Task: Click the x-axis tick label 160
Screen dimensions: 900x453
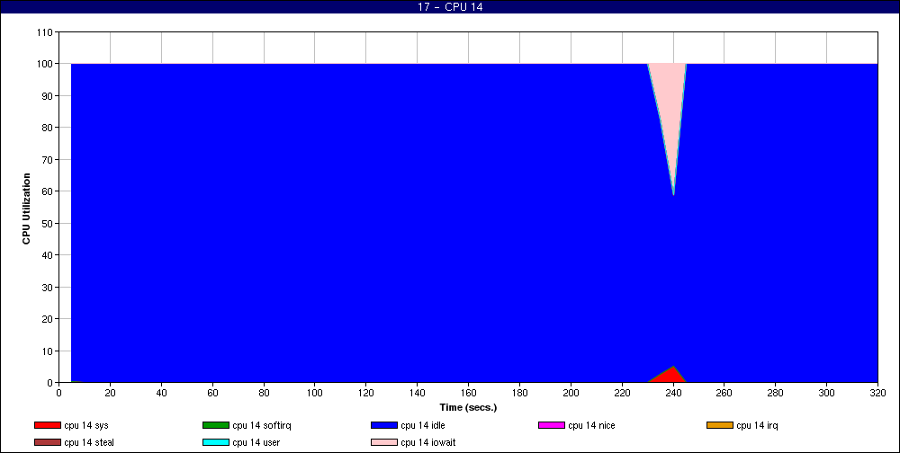Action: click(468, 393)
